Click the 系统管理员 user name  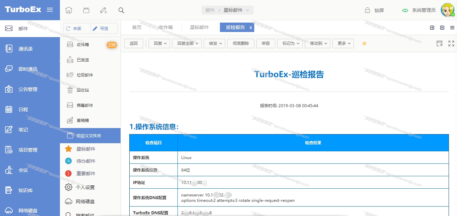tap(424, 10)
